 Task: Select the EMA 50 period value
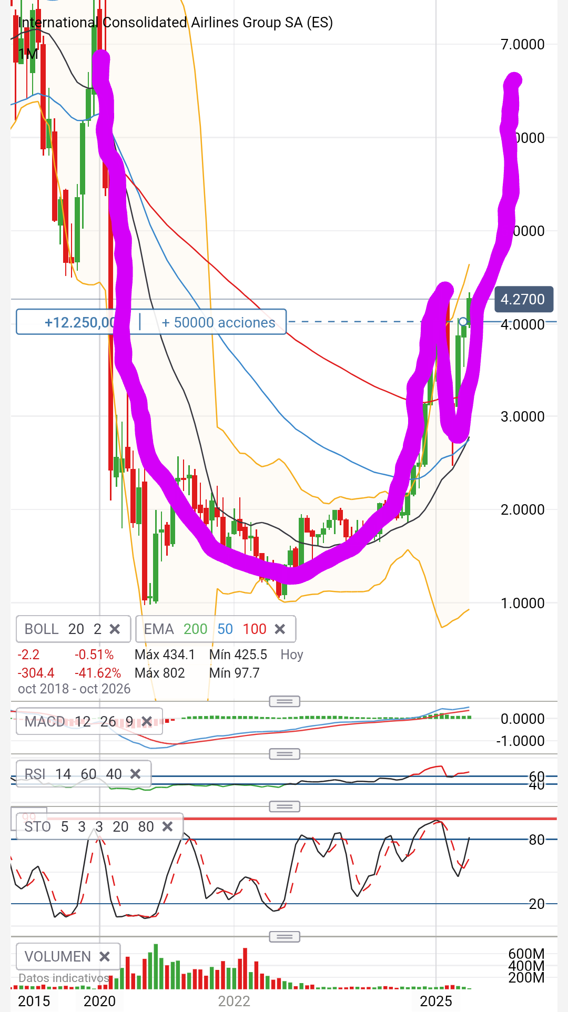225,629
